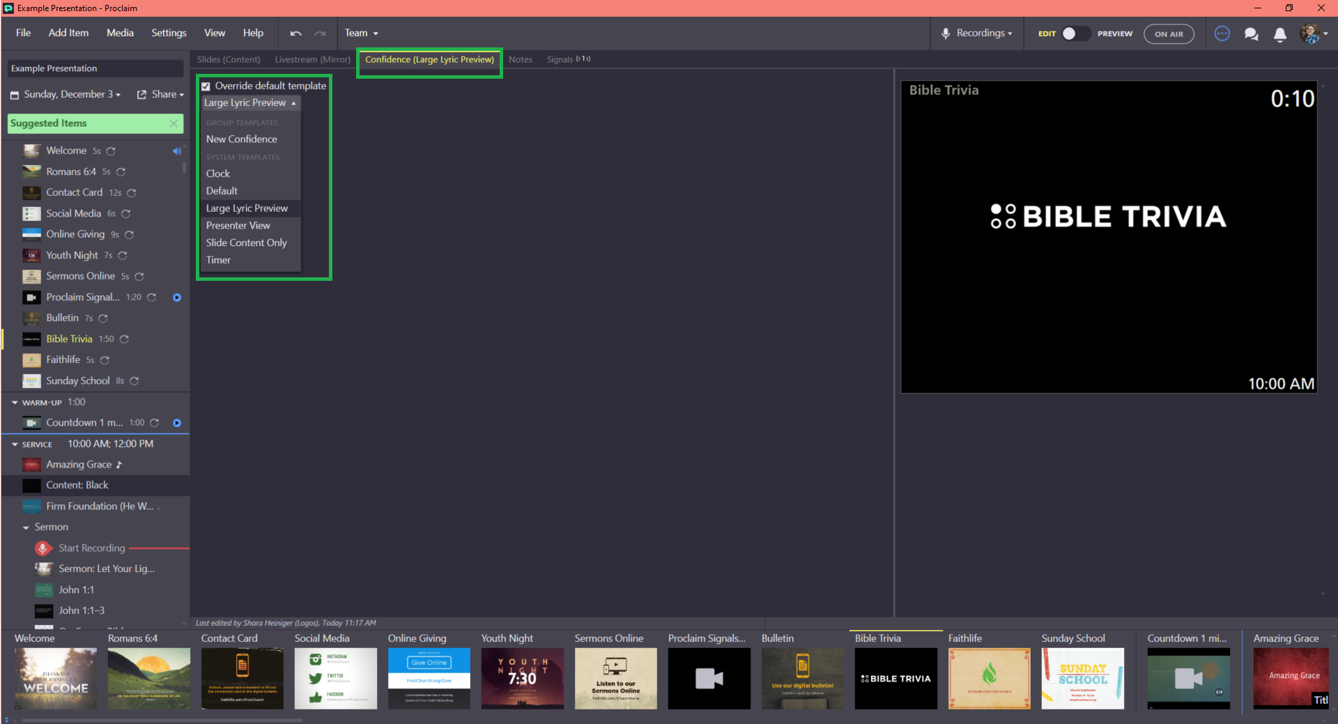Toggle Override default template checkbox

(206, 86)
